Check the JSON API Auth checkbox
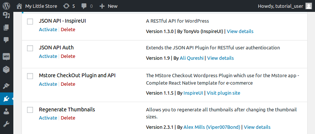 [x=30, y=48]
